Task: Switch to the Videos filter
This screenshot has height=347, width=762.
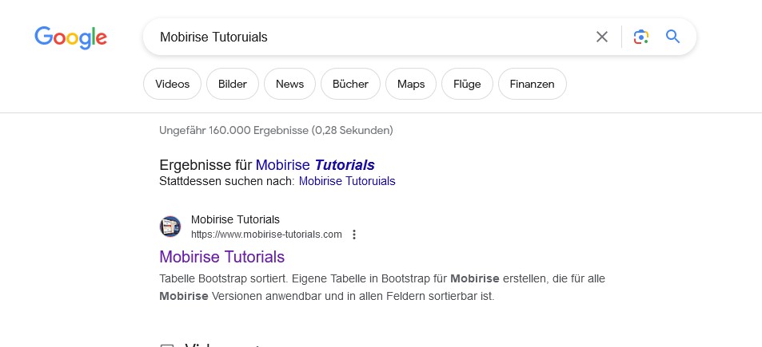Action: pos(172,84)
